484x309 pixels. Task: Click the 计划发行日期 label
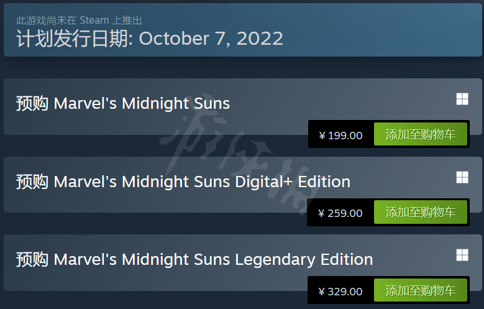75,39
